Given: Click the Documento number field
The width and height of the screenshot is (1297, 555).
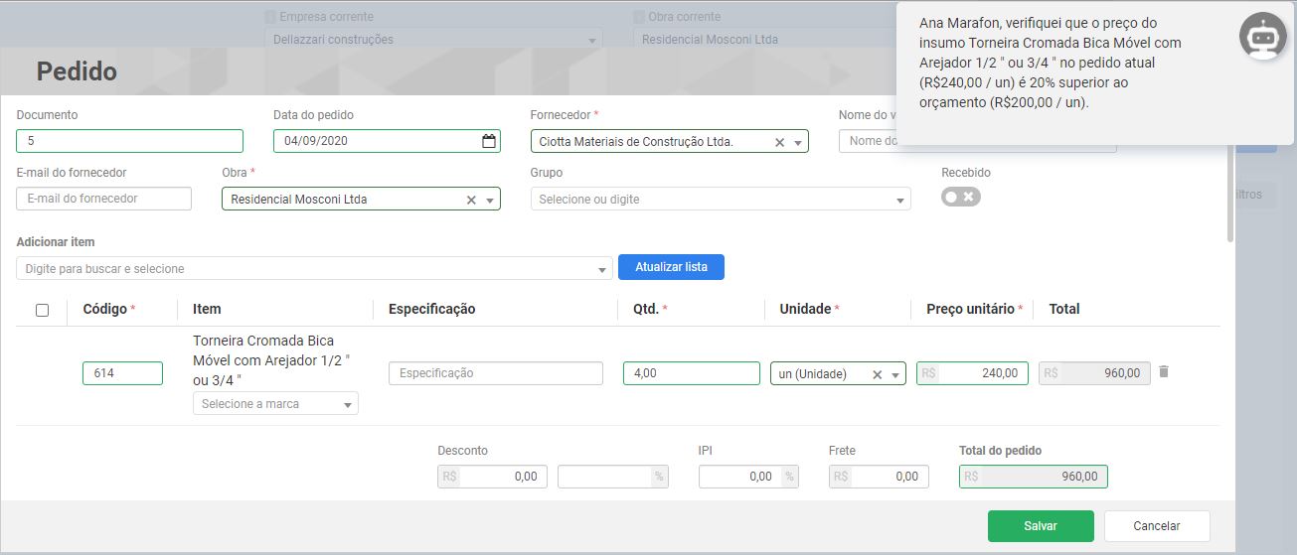Looking at the screenshot, I should (129, 141).
